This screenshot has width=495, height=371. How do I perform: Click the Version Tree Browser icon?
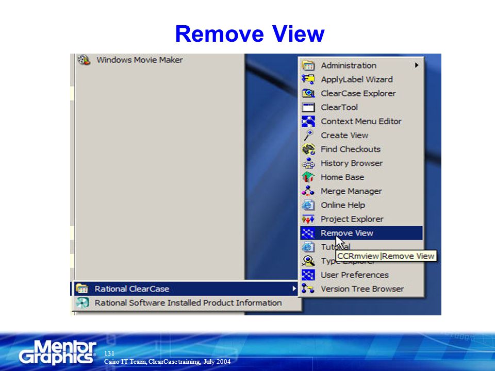(x=308, y=289)
